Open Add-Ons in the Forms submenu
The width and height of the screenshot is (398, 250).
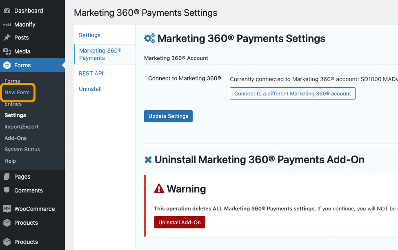coord(16,138)
